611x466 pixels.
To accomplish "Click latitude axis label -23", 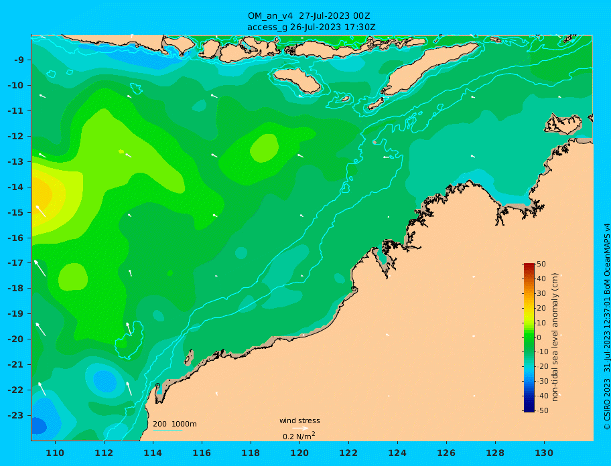I will point(15,415).
